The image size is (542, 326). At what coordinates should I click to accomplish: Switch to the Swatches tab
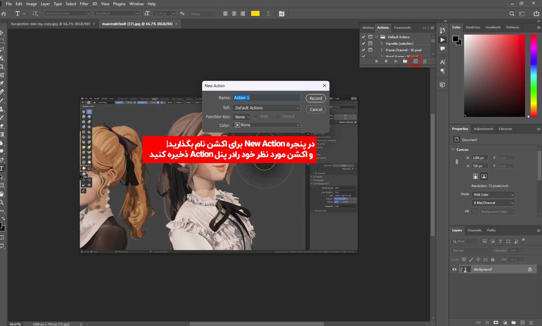click(473, 27)
